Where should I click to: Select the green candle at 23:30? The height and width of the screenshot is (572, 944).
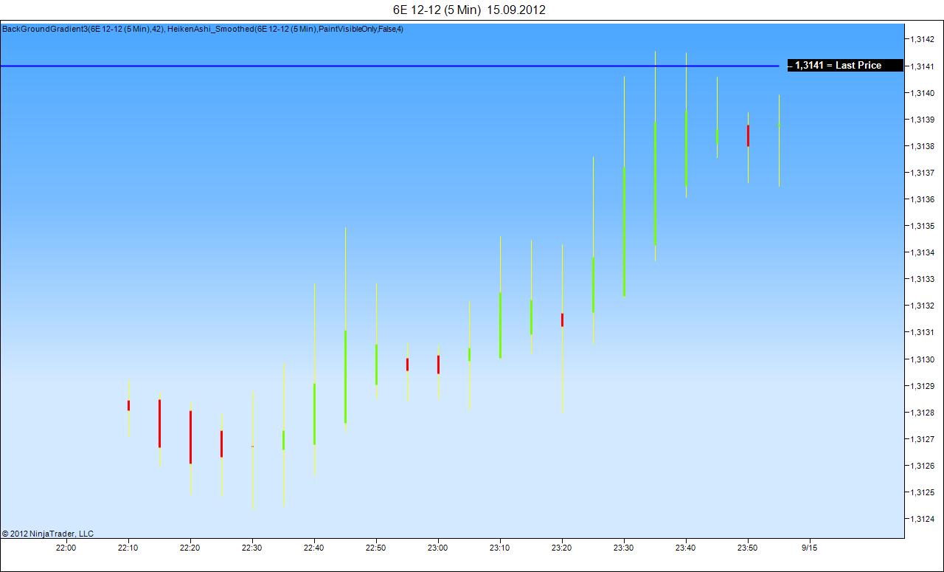[x=624, y=232]
